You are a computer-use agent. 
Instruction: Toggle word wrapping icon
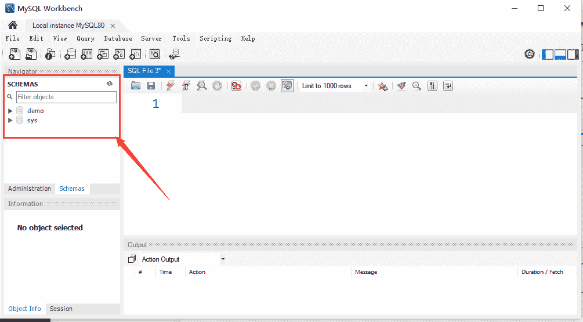point(448,86)
